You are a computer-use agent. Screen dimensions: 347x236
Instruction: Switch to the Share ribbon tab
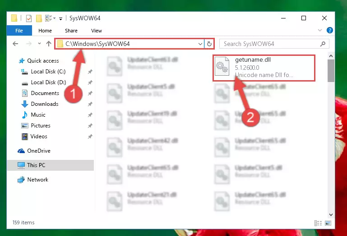[x=71, y=31]
